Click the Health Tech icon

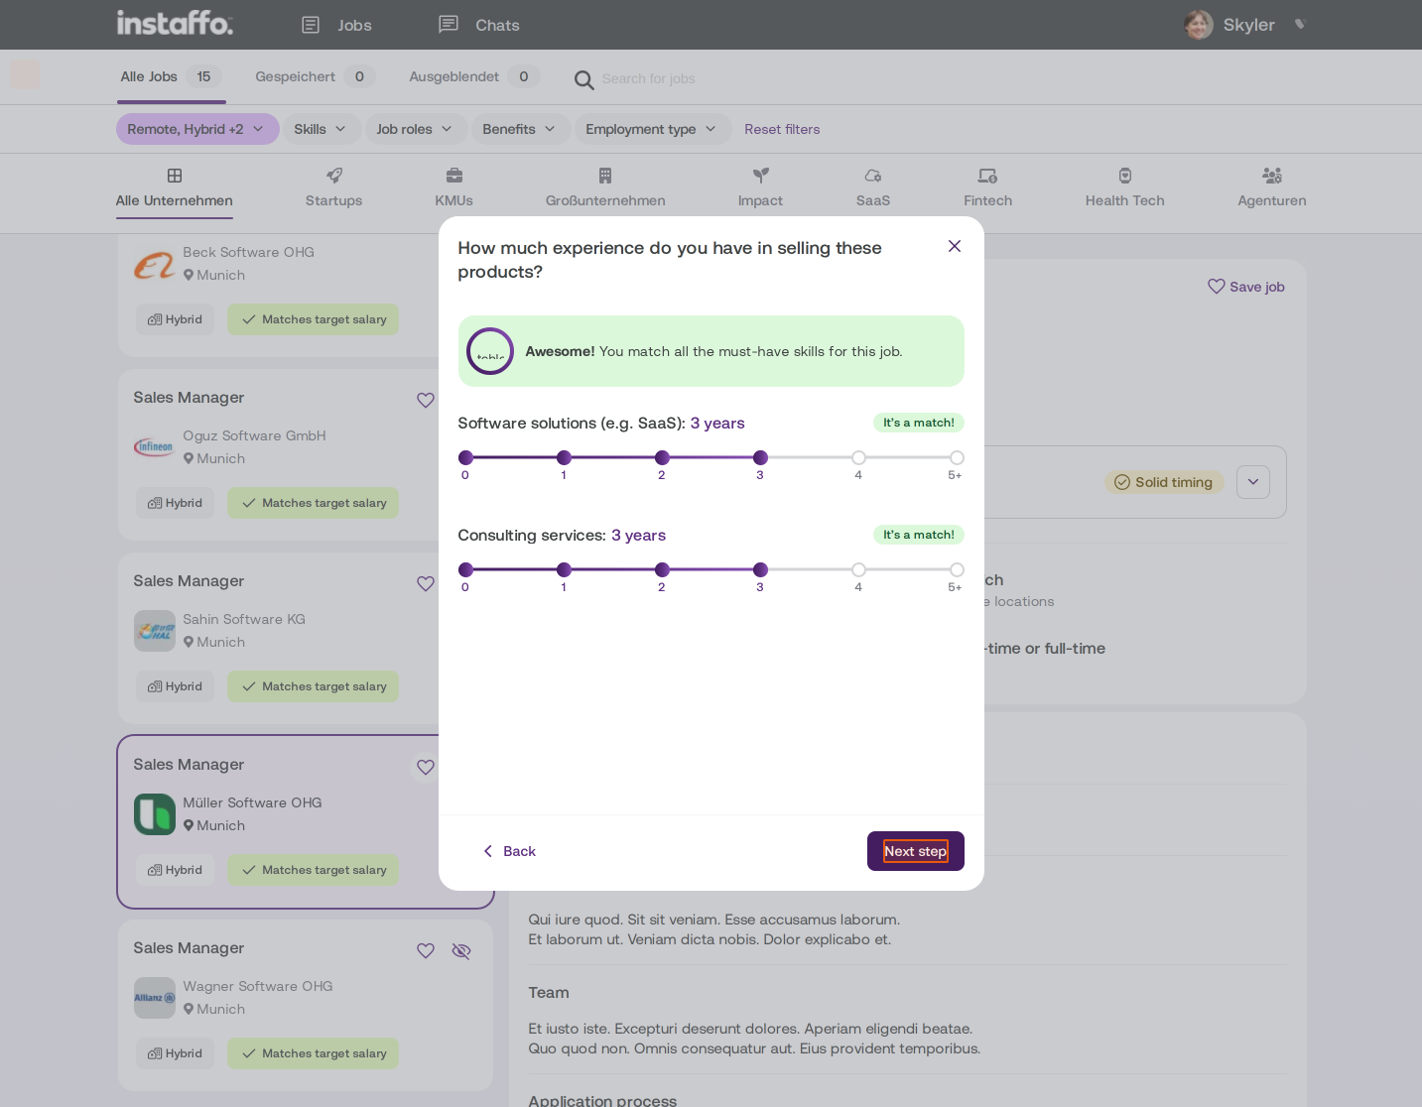click(x=1125, y=176)
